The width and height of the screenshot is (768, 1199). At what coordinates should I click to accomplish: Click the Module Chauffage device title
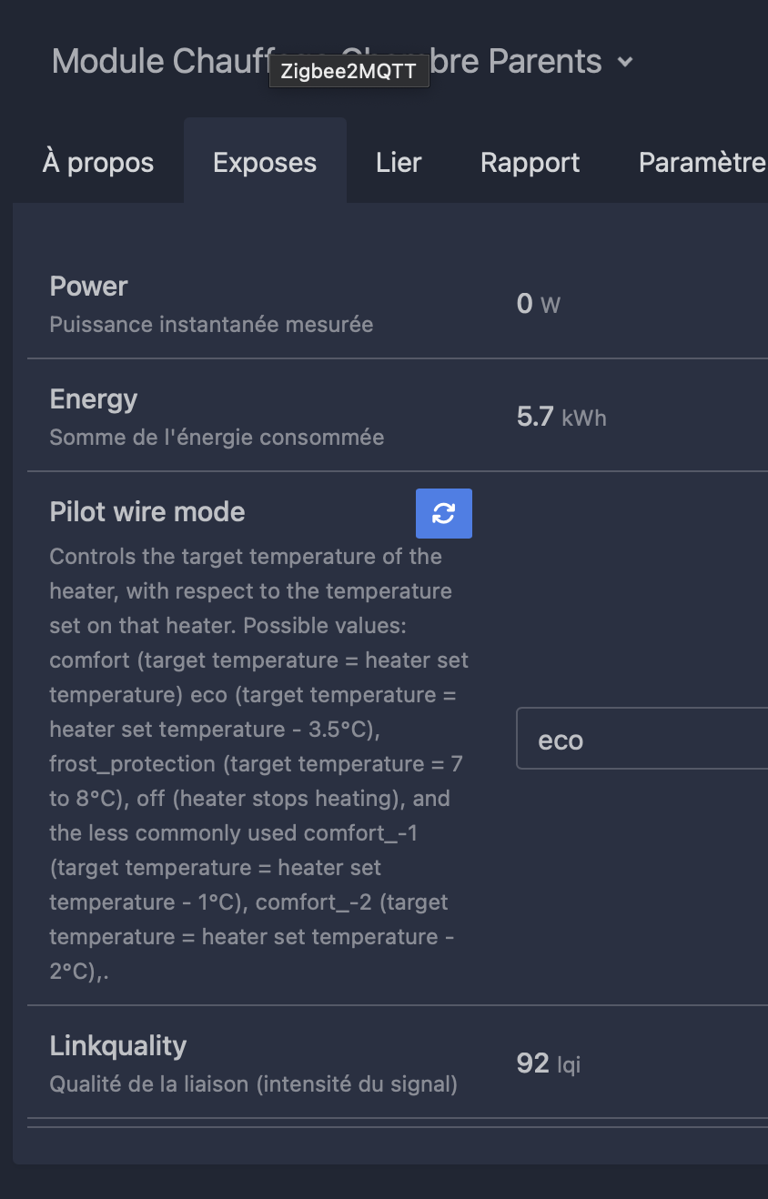click(x=327, y=62)
